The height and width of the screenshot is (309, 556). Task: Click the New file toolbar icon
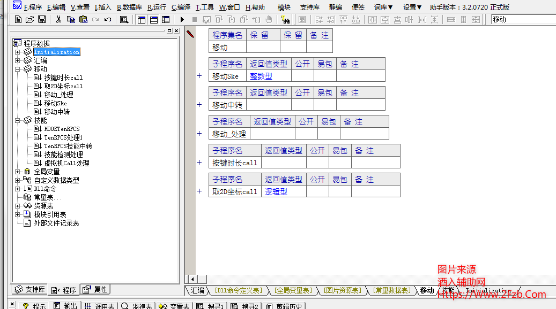(18, 20)
